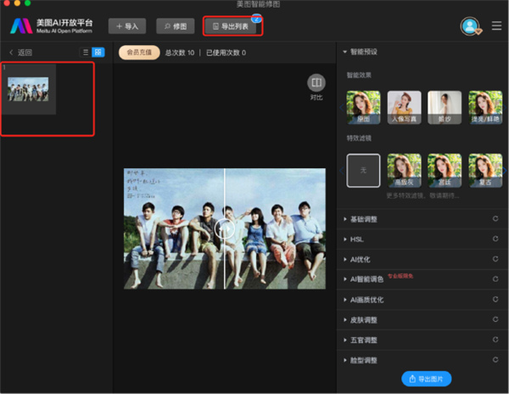
Task: Open the 导出列表 export list
Action: coord(231,26)
